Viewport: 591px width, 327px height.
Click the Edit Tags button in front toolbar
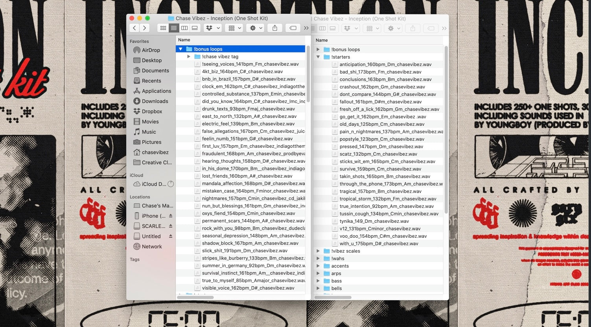click(293, 28)
